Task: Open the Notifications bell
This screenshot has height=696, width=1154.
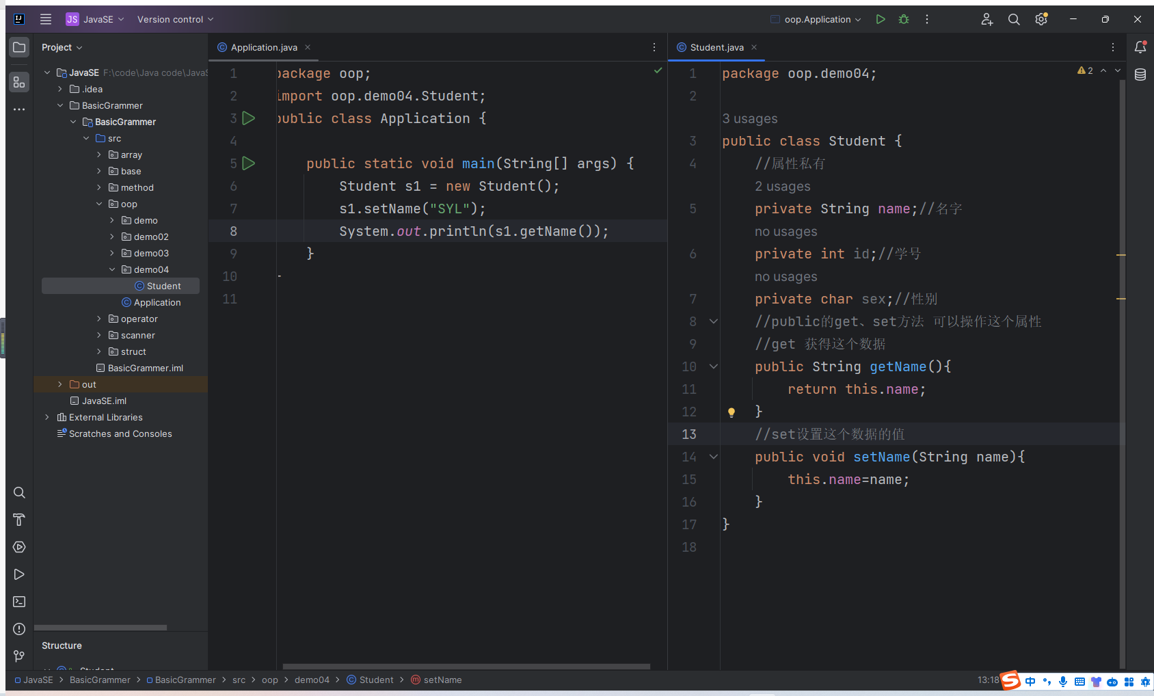Action: (x=1140, y=47)
